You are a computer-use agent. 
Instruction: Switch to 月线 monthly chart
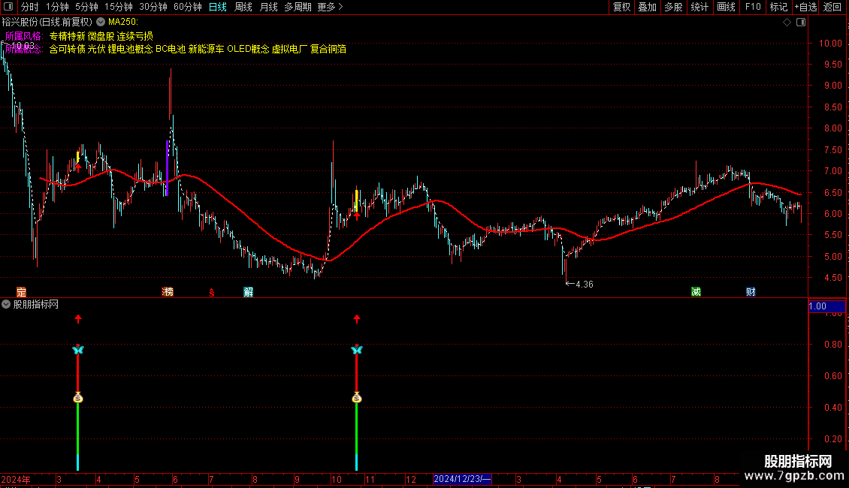click(x=268, y=7)
